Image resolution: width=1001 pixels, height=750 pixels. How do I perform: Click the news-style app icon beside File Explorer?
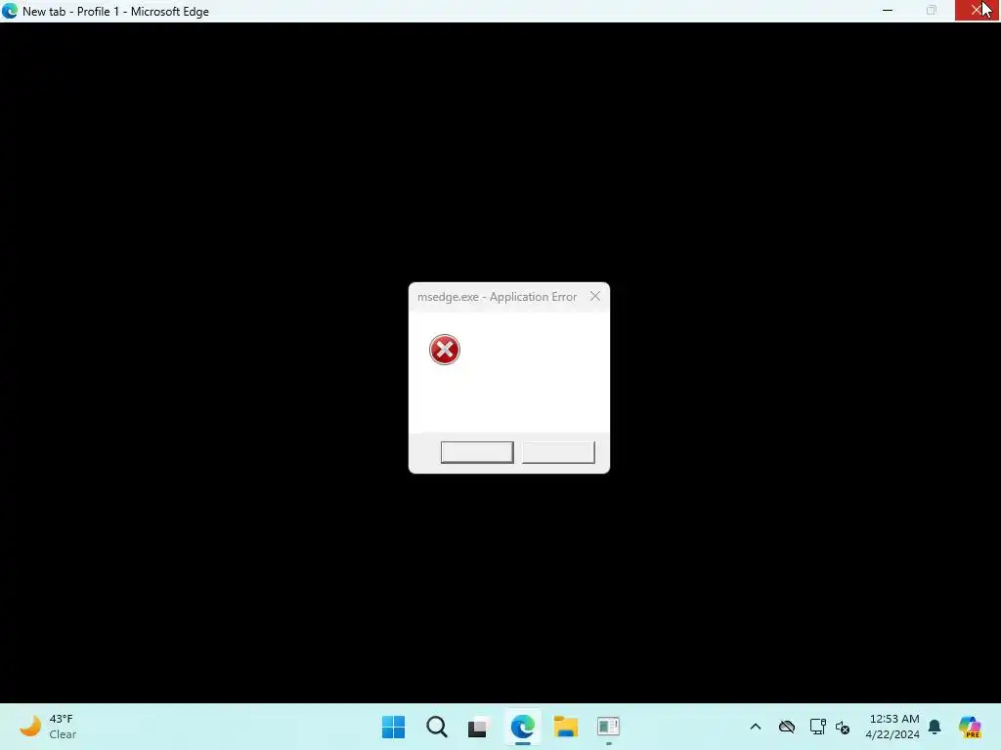point(608,727)
